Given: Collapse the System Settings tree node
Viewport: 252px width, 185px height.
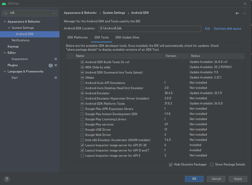Looking at the screenshot, I should [9, 28].
